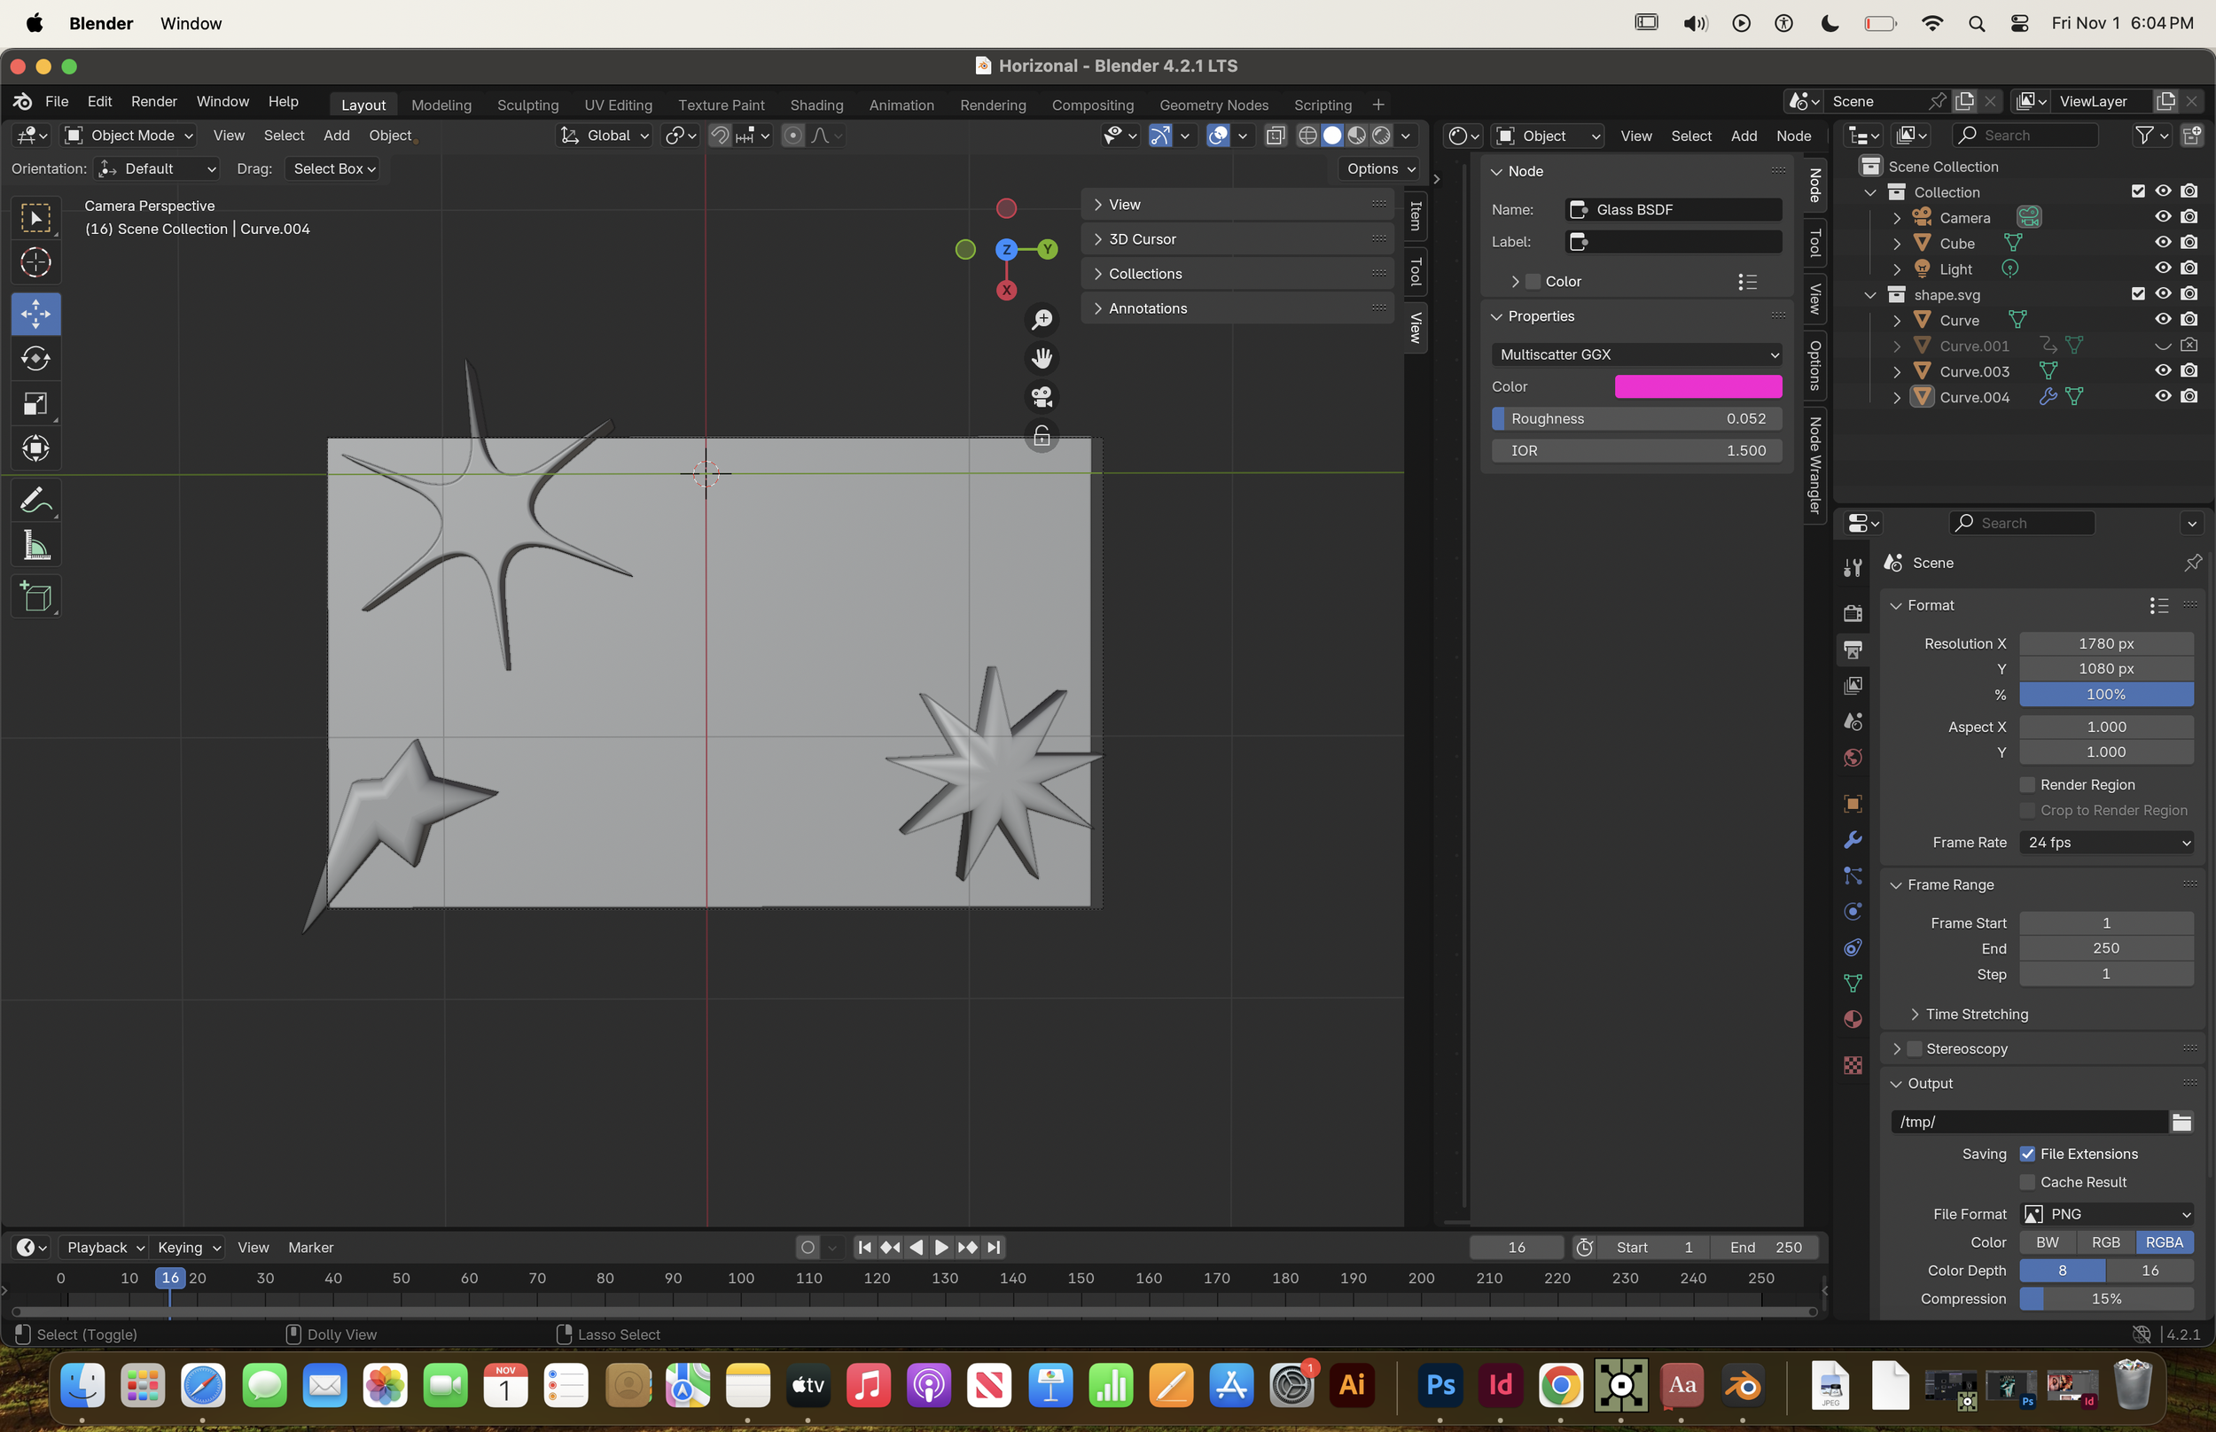Open the Material properties tab

point(1853,1019)
